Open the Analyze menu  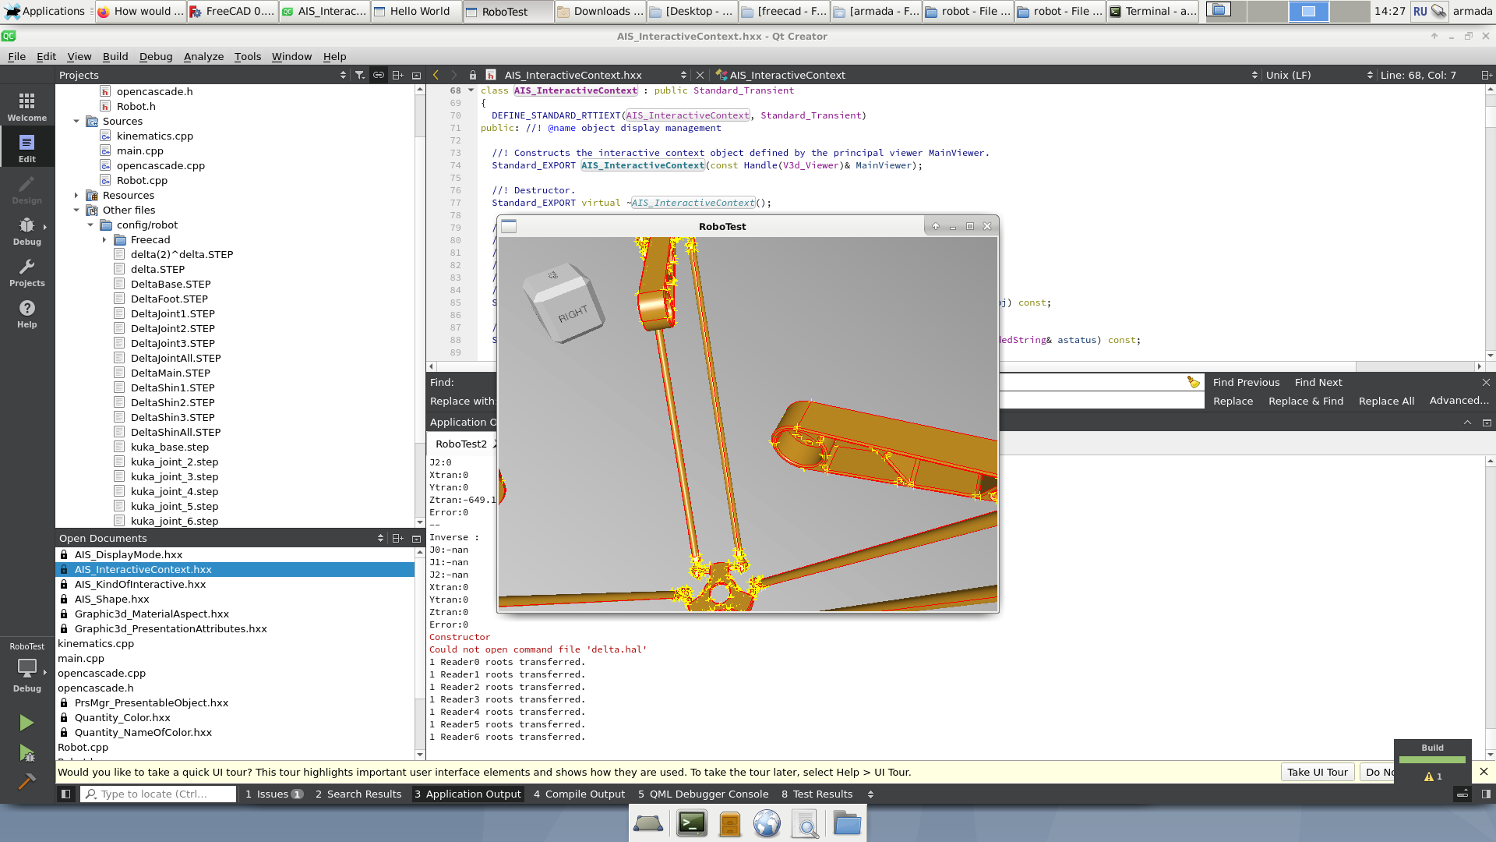coord(203,56)
